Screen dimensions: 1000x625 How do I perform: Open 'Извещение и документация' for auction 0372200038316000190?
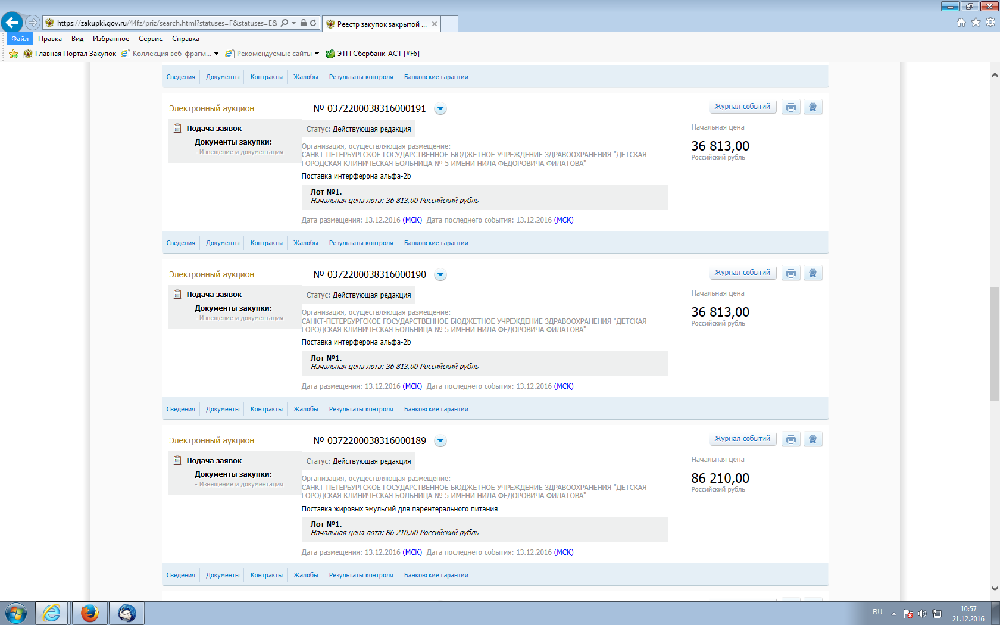click(241, 318)
